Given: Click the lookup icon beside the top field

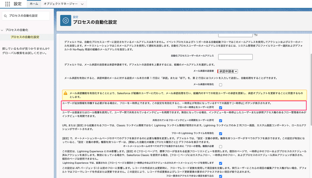Looking at the screenshot, I should [255, 35].
